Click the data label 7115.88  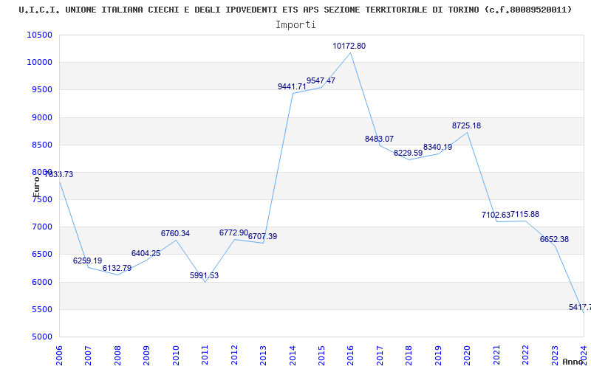pyautogui.click(x=525, y=214)
